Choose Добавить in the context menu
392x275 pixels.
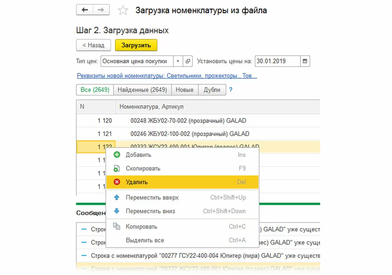(x=182, y=155)
